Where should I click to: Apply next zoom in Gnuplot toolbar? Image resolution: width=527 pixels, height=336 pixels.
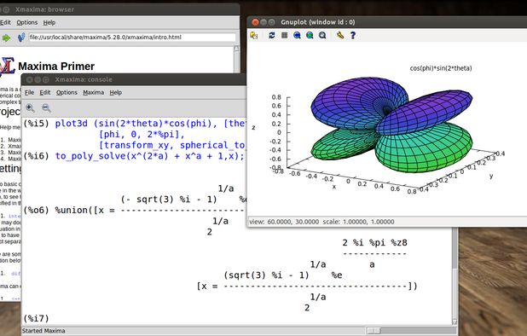[310, 35]
